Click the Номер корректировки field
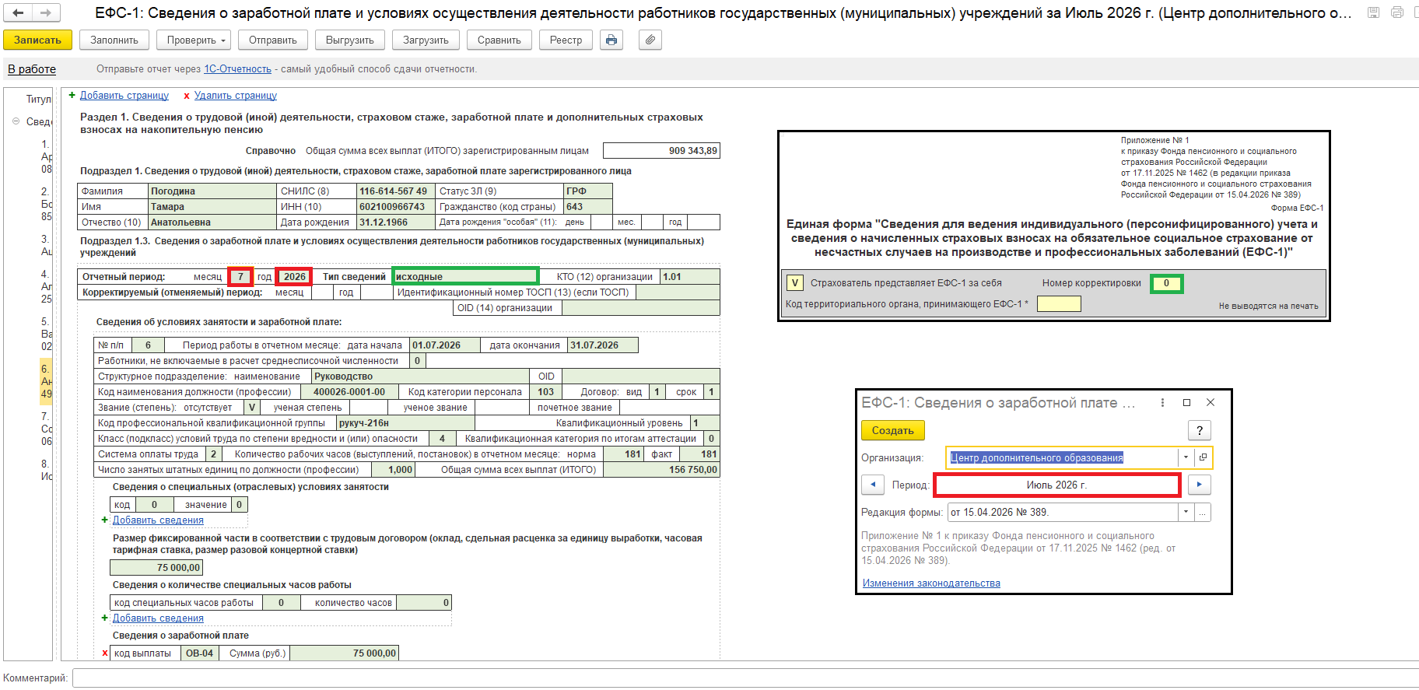 pos(1166,283)
